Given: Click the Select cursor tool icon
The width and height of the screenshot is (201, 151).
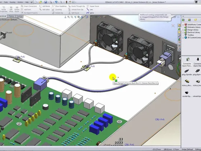Looking at the screenshot, I should 61,2.
